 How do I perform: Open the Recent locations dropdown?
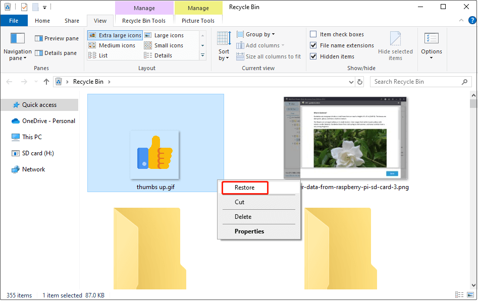[36, 82]
